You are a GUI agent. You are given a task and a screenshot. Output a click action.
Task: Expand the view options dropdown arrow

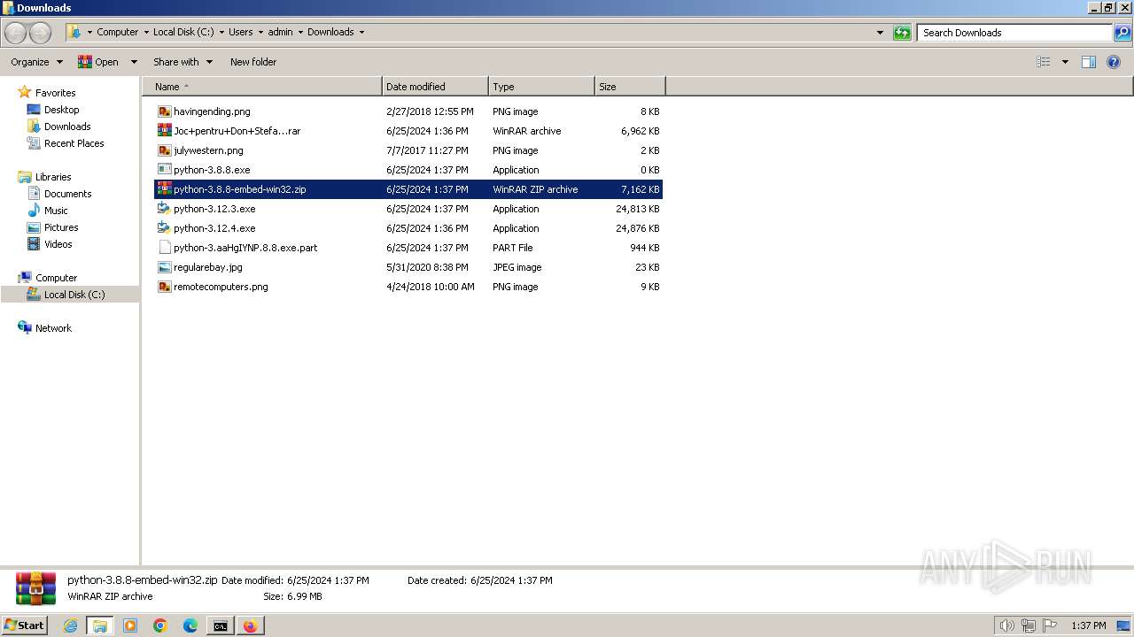[x=1065, y=62]
